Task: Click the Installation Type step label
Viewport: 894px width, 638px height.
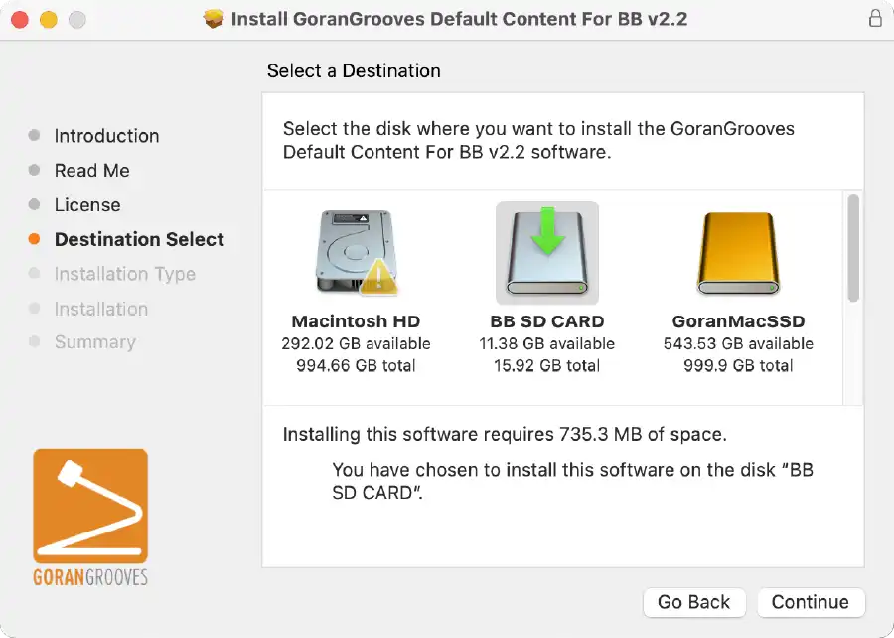Action: (x=125, y=274)
